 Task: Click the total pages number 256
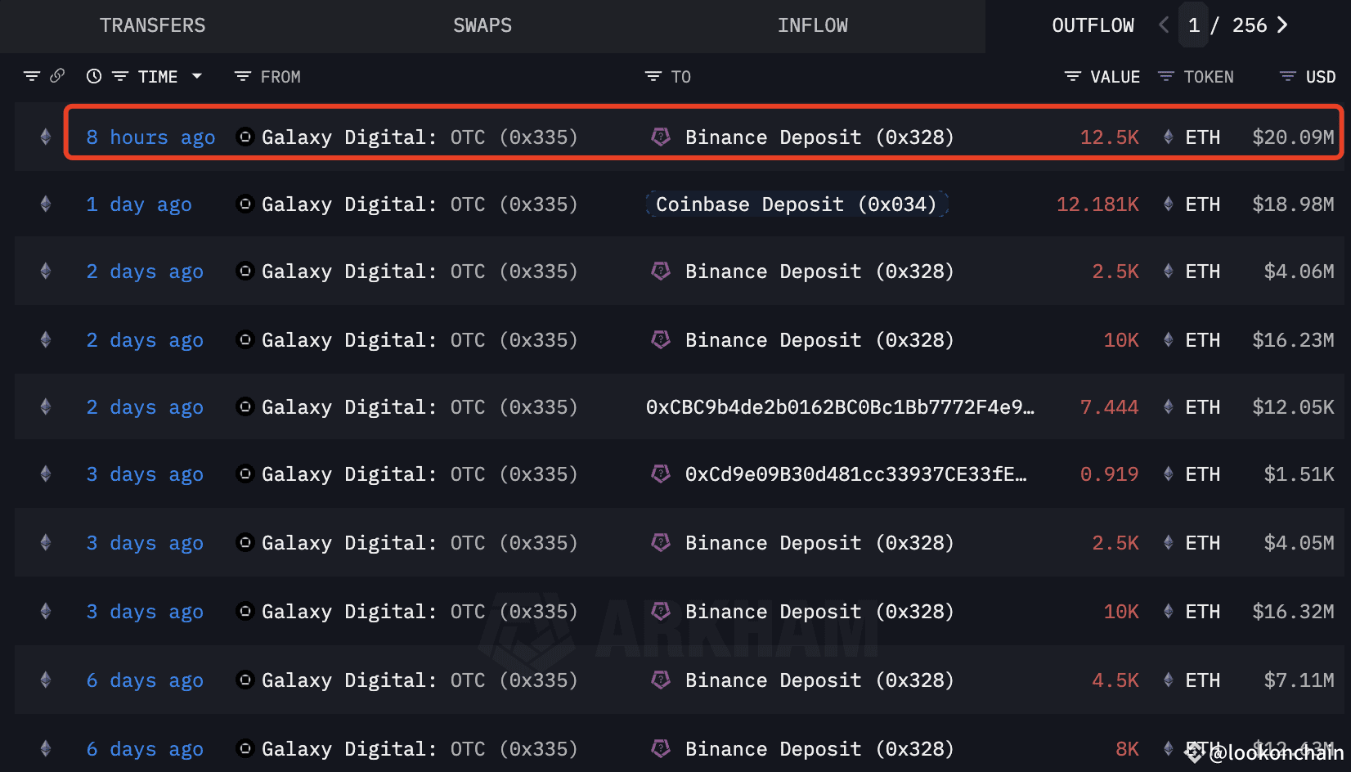(1250, 25)
